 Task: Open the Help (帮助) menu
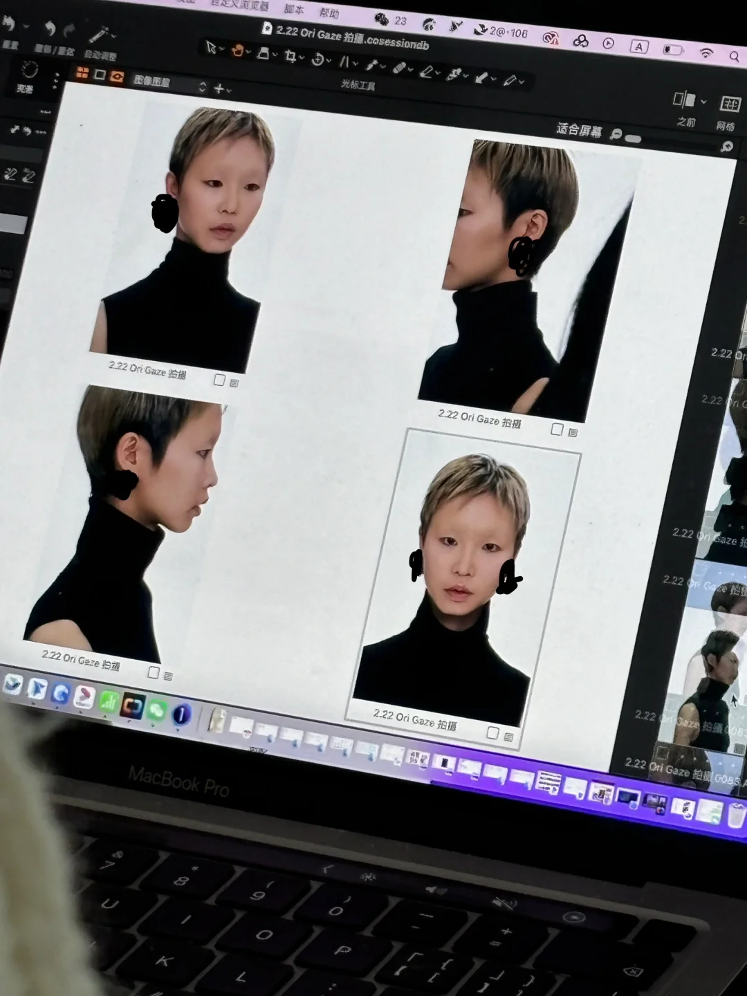tap(330, 12)
